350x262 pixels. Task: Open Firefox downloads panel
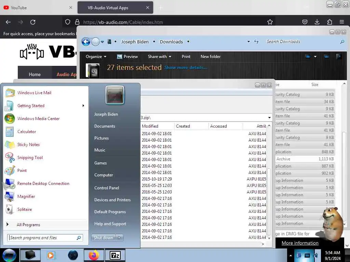click(317, 22)
